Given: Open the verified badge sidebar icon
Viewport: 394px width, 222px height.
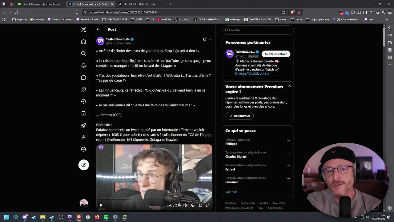Looking at the screenshot, I should [x=83, y=101].
